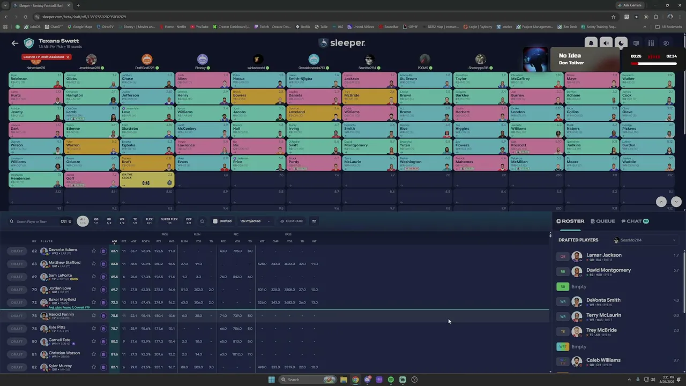686x386 pixels.
Task: Go back using the Sleeper back arrow
Action: (x=15, y=43)
